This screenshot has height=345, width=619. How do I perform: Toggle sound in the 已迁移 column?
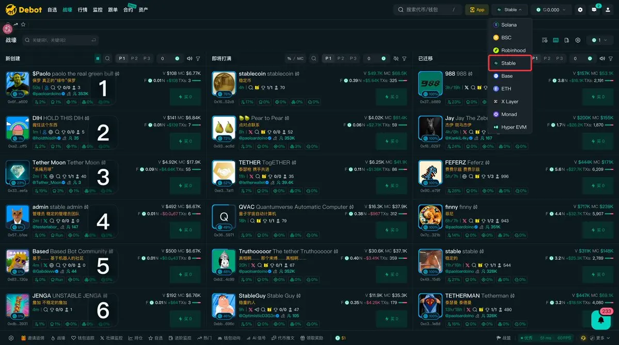602,58
